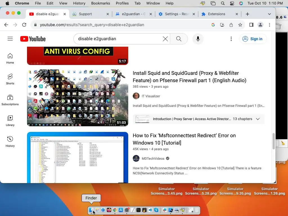Open the Window menu
Image resolution: width=288 pixels, height=216 pixels.
tap(153, 3)
